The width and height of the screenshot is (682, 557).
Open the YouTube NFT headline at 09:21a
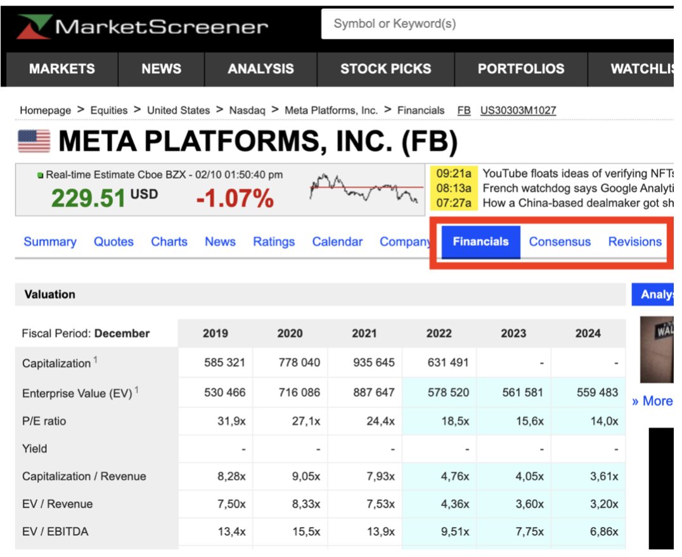577,174
